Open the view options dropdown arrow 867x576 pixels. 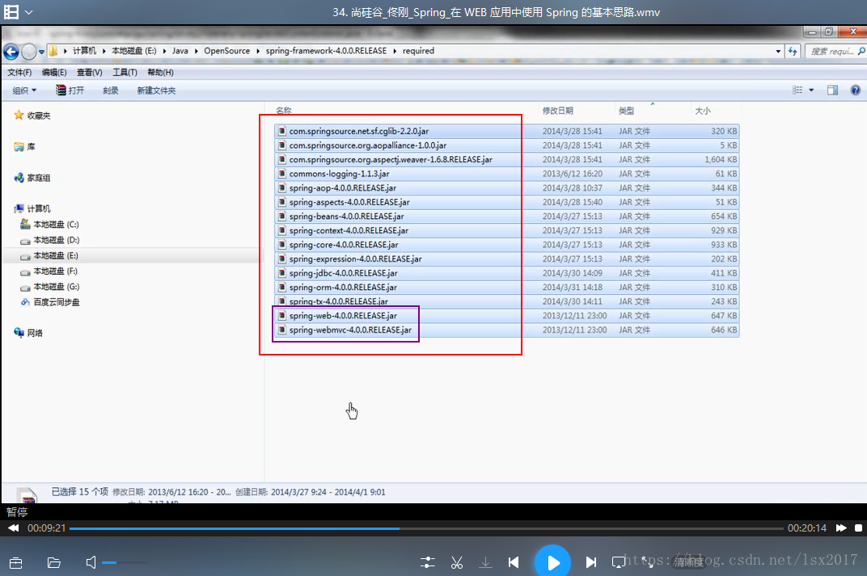point(811,90)
